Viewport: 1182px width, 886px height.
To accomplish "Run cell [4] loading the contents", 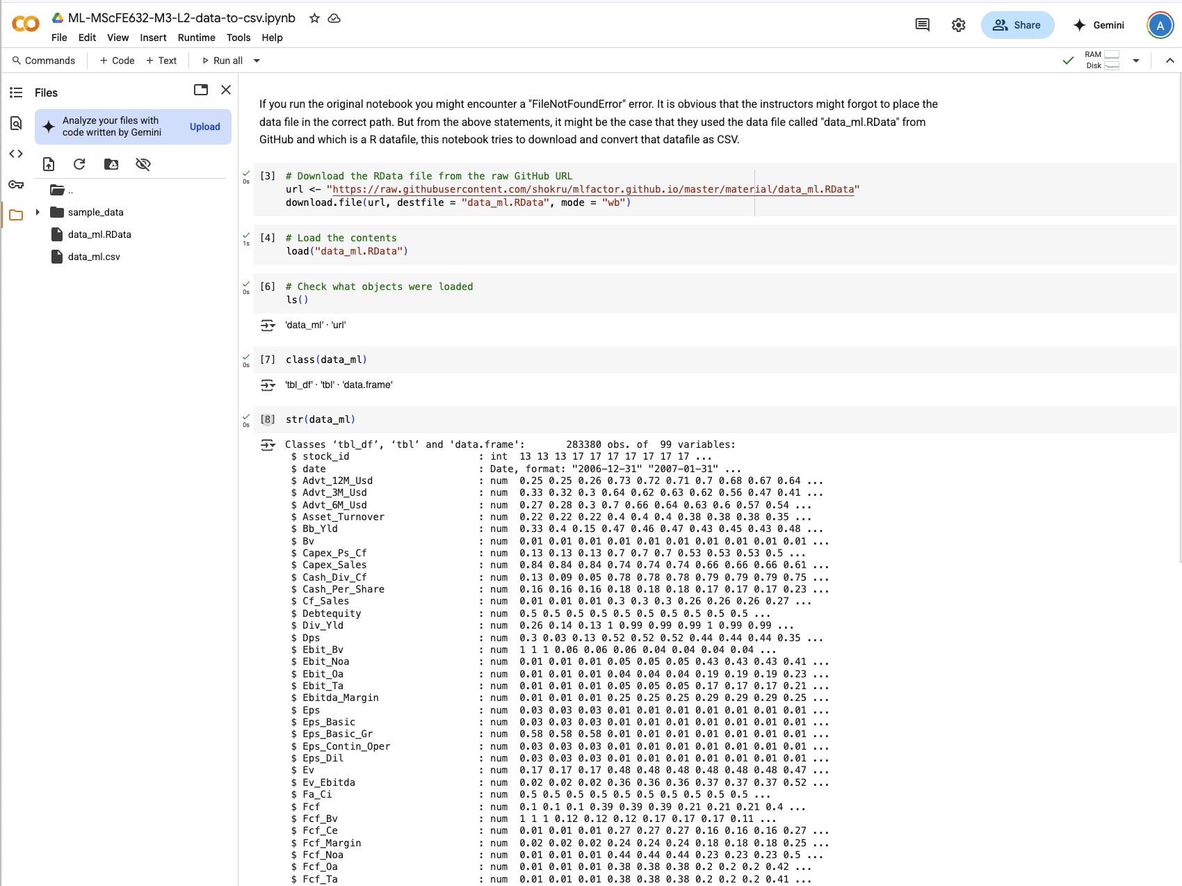I will (x=268, y=238).
